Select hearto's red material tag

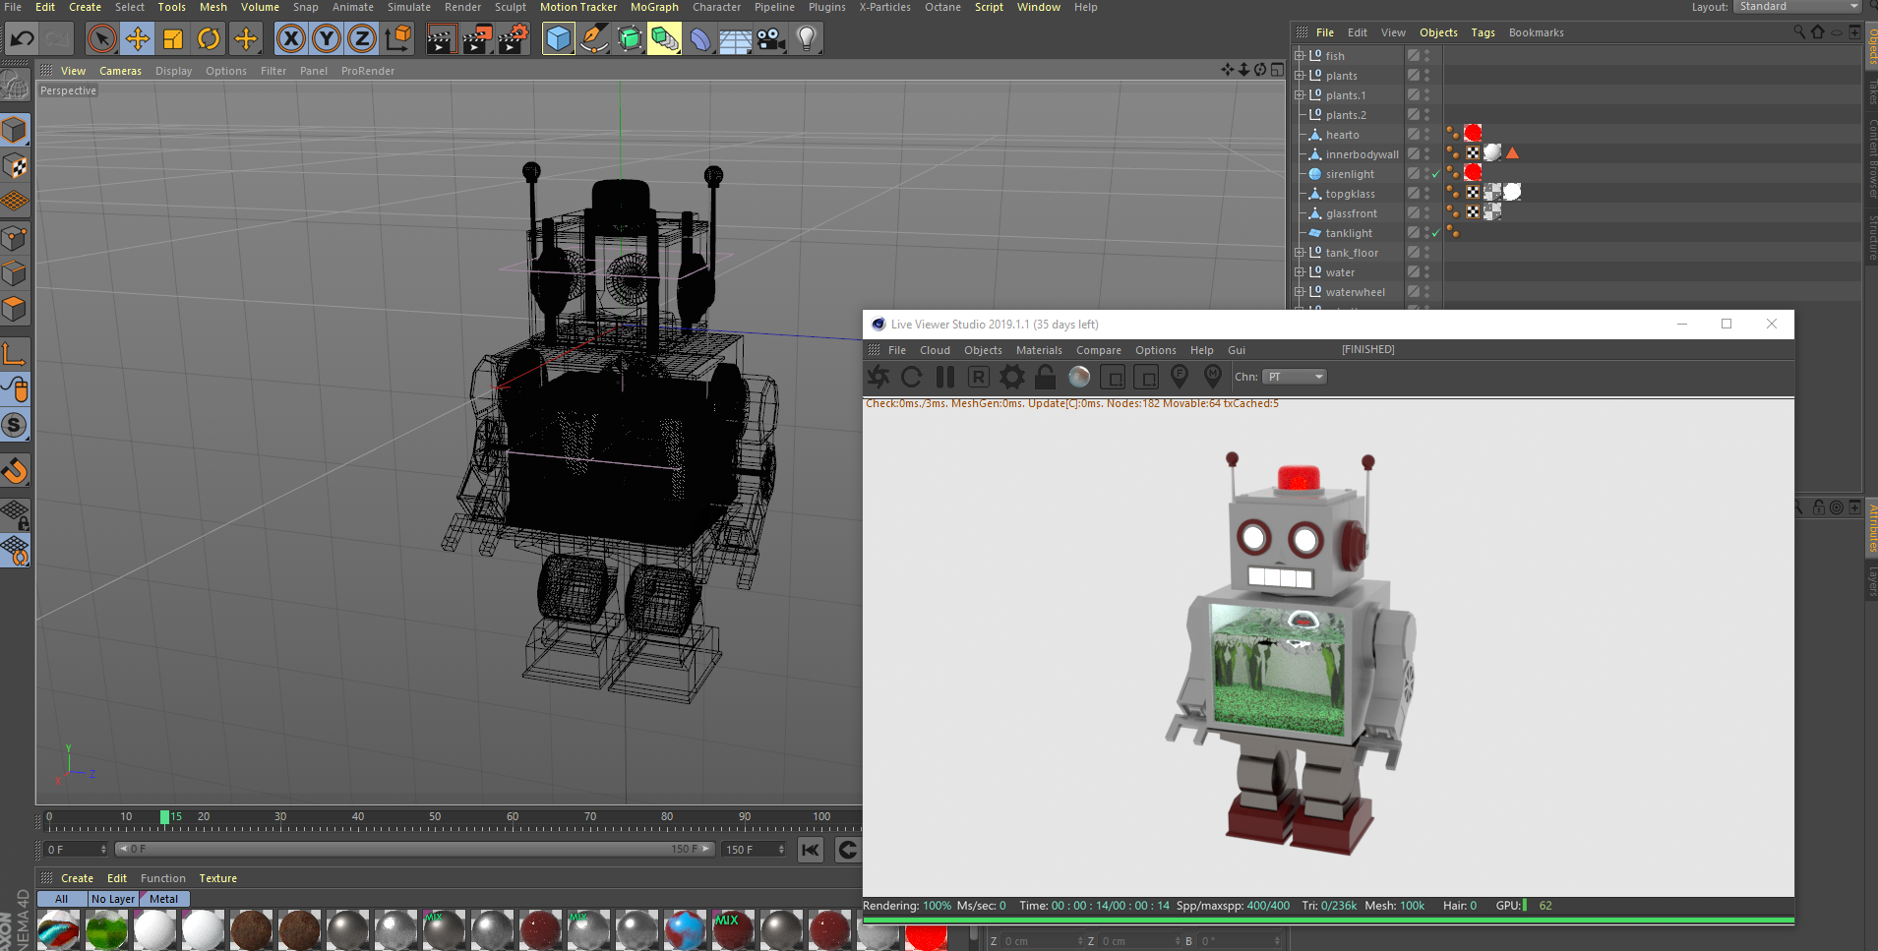coord(1473,134)
